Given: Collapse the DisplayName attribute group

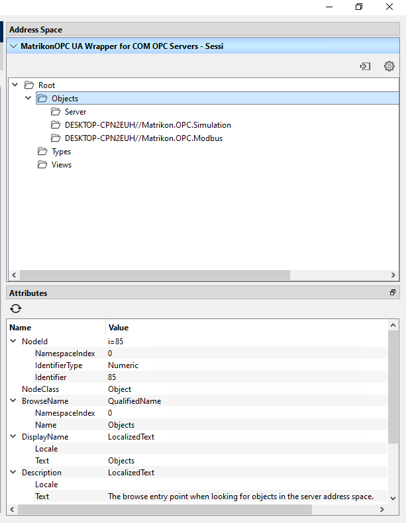Looking at the screenshot, I should pyautogui.click(x=13, y=436).
